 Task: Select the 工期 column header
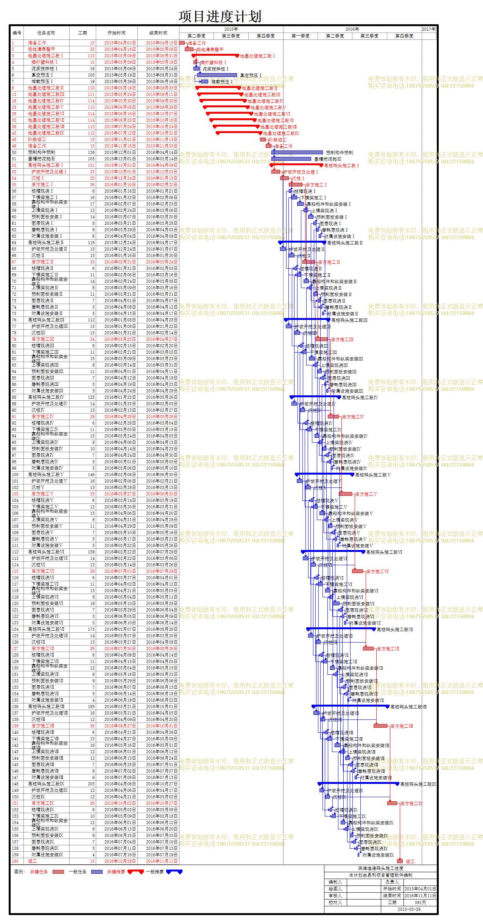[x=83, y=33]
